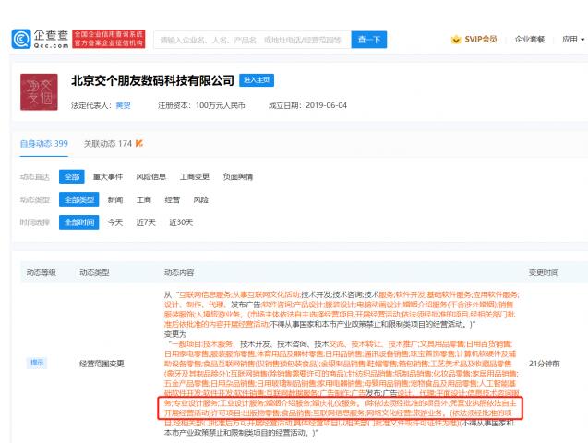Click the 变更时间 column header
Screen dimensions: 588x443
(544, 272)
